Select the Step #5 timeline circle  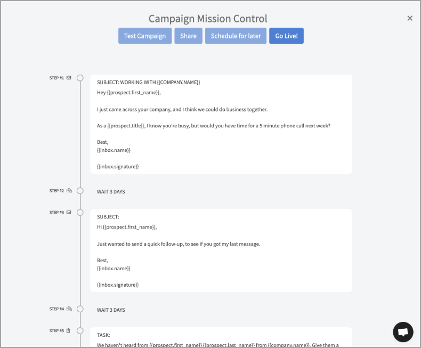[80, 330]
